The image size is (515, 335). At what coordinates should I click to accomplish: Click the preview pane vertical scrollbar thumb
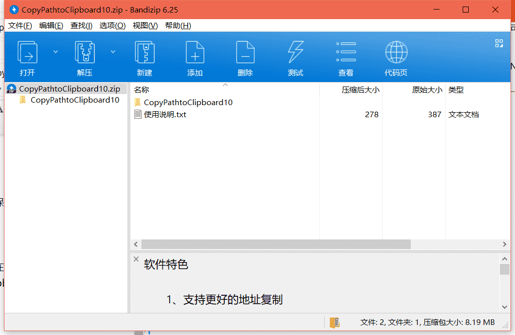click(x=504, y=270)
